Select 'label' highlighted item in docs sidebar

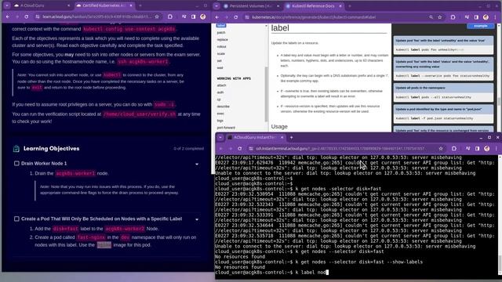click(x=221, y=25)
